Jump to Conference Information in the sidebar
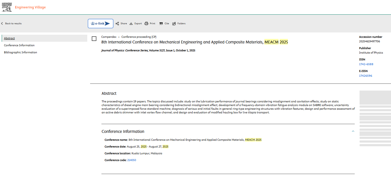 pyautogui.click(x=19, y=45)
